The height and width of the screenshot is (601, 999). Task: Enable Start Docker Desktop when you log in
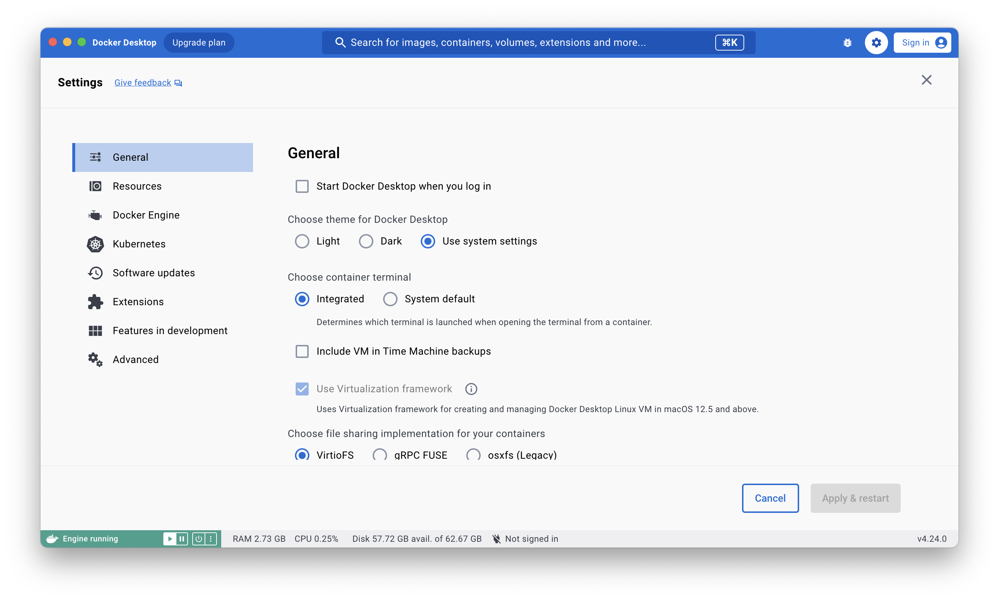point(302,186)
